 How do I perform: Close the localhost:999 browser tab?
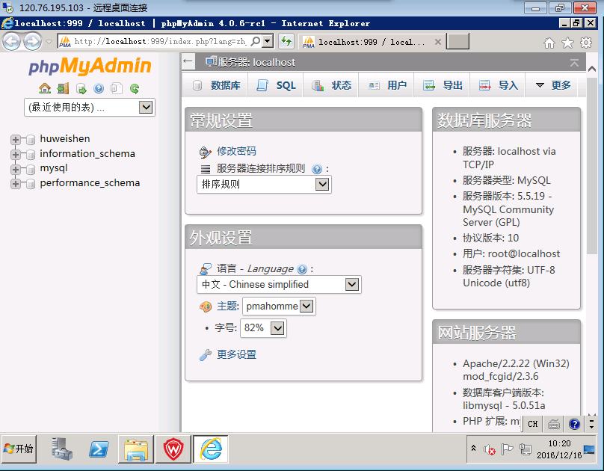[x=437, y=42]
